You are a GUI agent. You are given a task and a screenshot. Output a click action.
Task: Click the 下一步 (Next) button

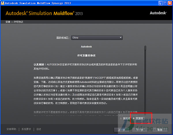(140, 130)
